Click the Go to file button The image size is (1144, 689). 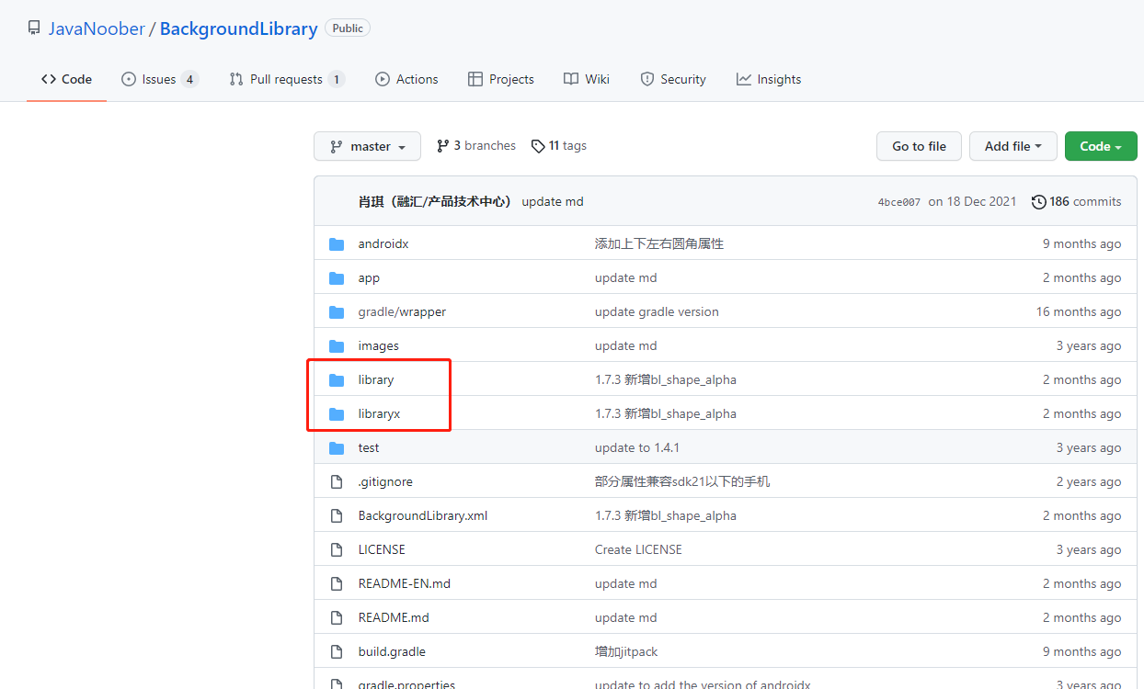click(919, 146)
